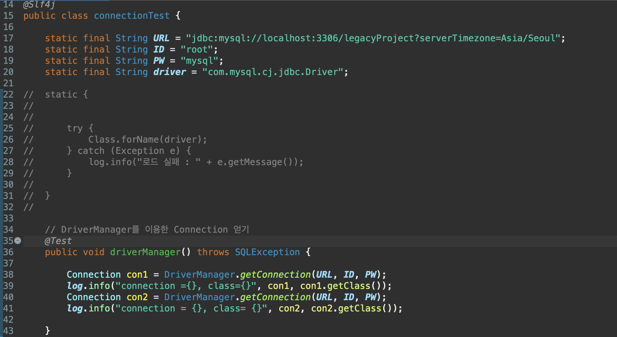Click commented Class.forName(driver) line
Screen dimensions: 617x337
[148, 140]
